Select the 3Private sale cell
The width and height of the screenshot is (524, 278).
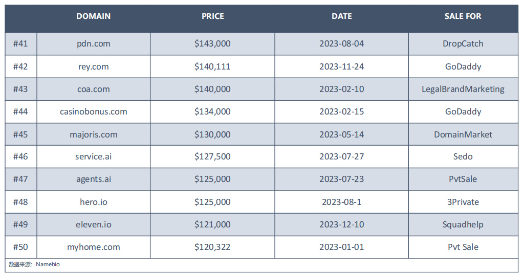(x=463, y=202)
